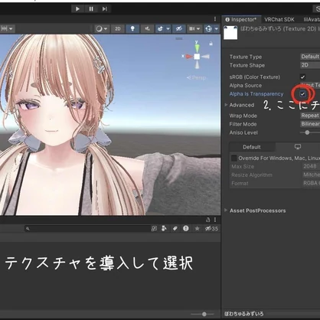Open Gizmos dropdown arrow
This screenshot has height=320, width=320.
click(x=217, y=29)
